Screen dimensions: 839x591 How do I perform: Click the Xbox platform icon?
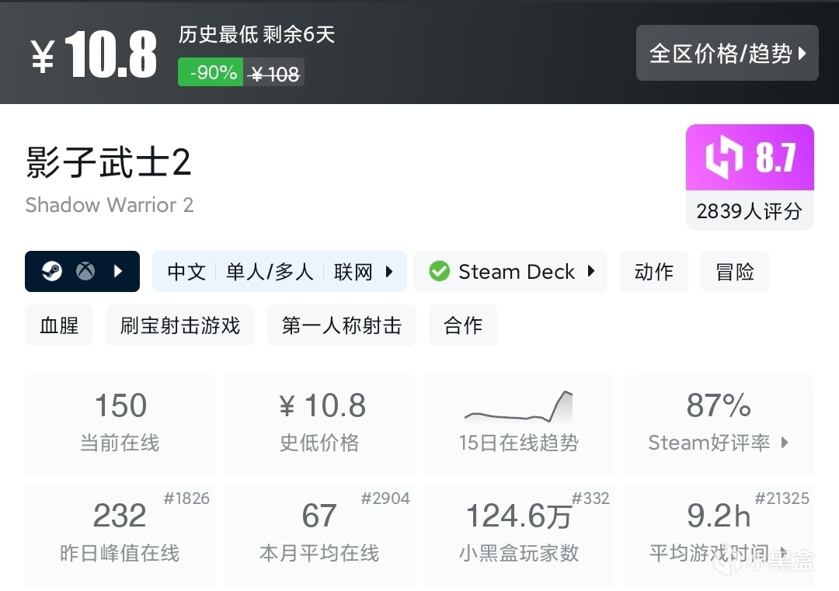(x=85, y=272)
